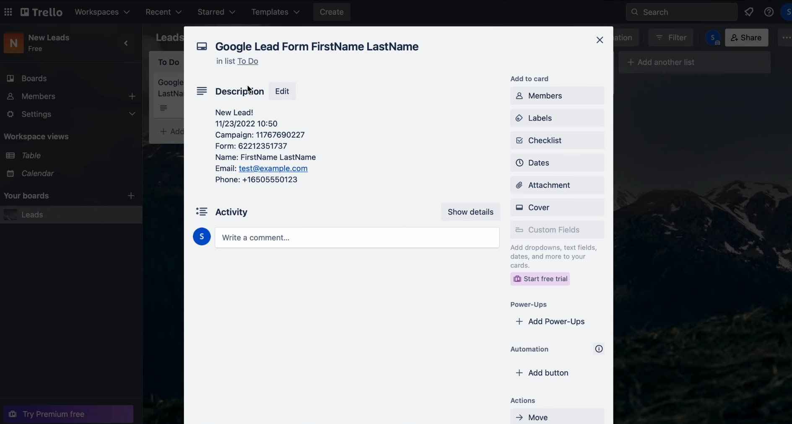
Task: Click the board member avatar S near Share
Action: [713, 38]
